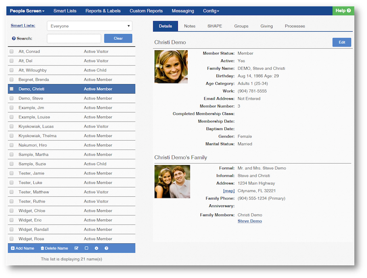Viewport: 367px width, 278px height.
Task: Open Reports & Labels menu item
Action: click(x=103, y=11)
